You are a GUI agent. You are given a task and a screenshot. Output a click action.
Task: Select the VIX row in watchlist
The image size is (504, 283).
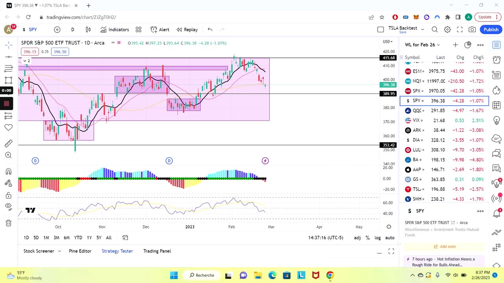click(x=444, y=120)
